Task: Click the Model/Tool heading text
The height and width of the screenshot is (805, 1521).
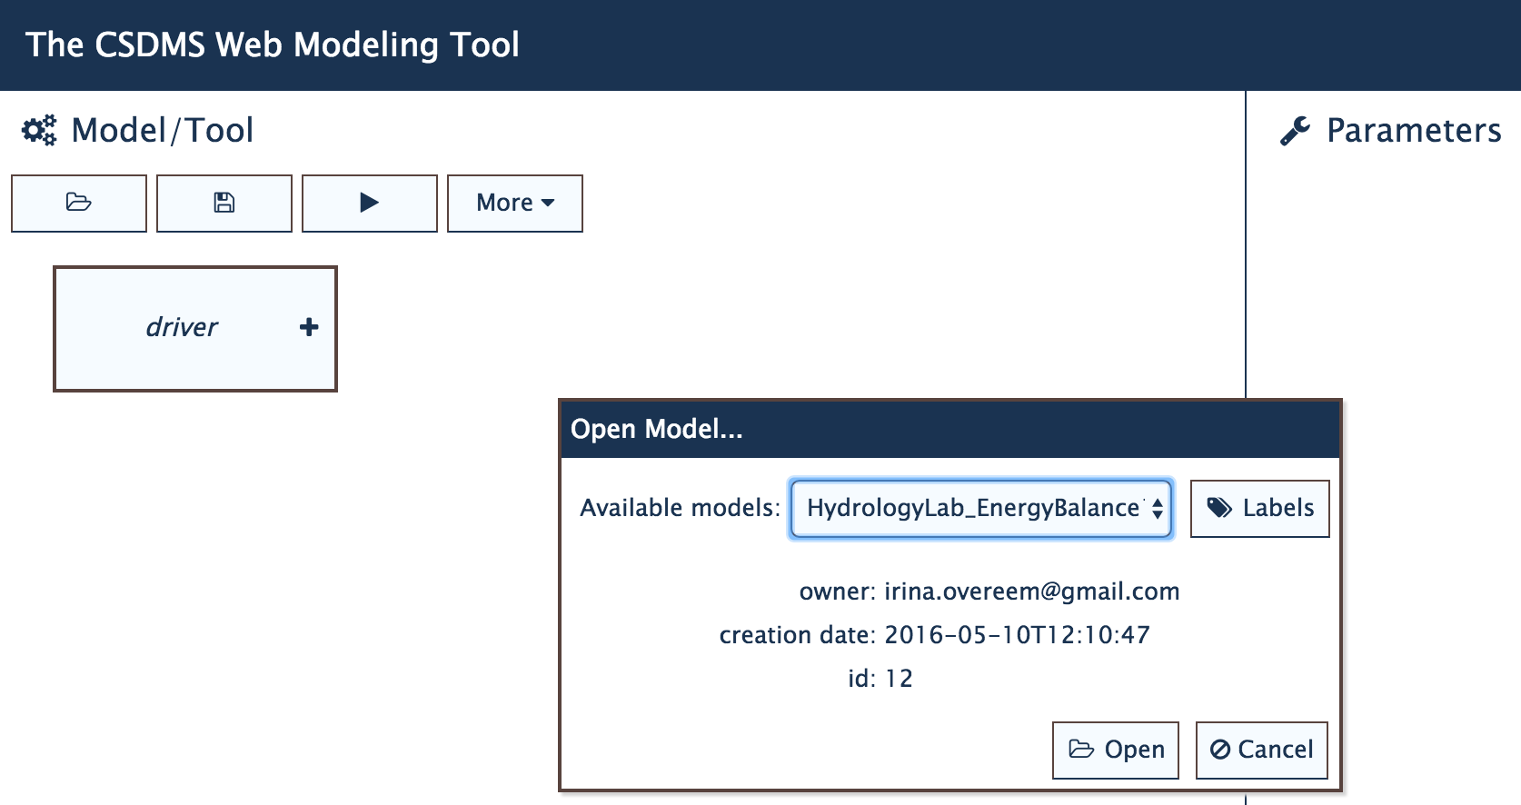Action: click(163, 131)
